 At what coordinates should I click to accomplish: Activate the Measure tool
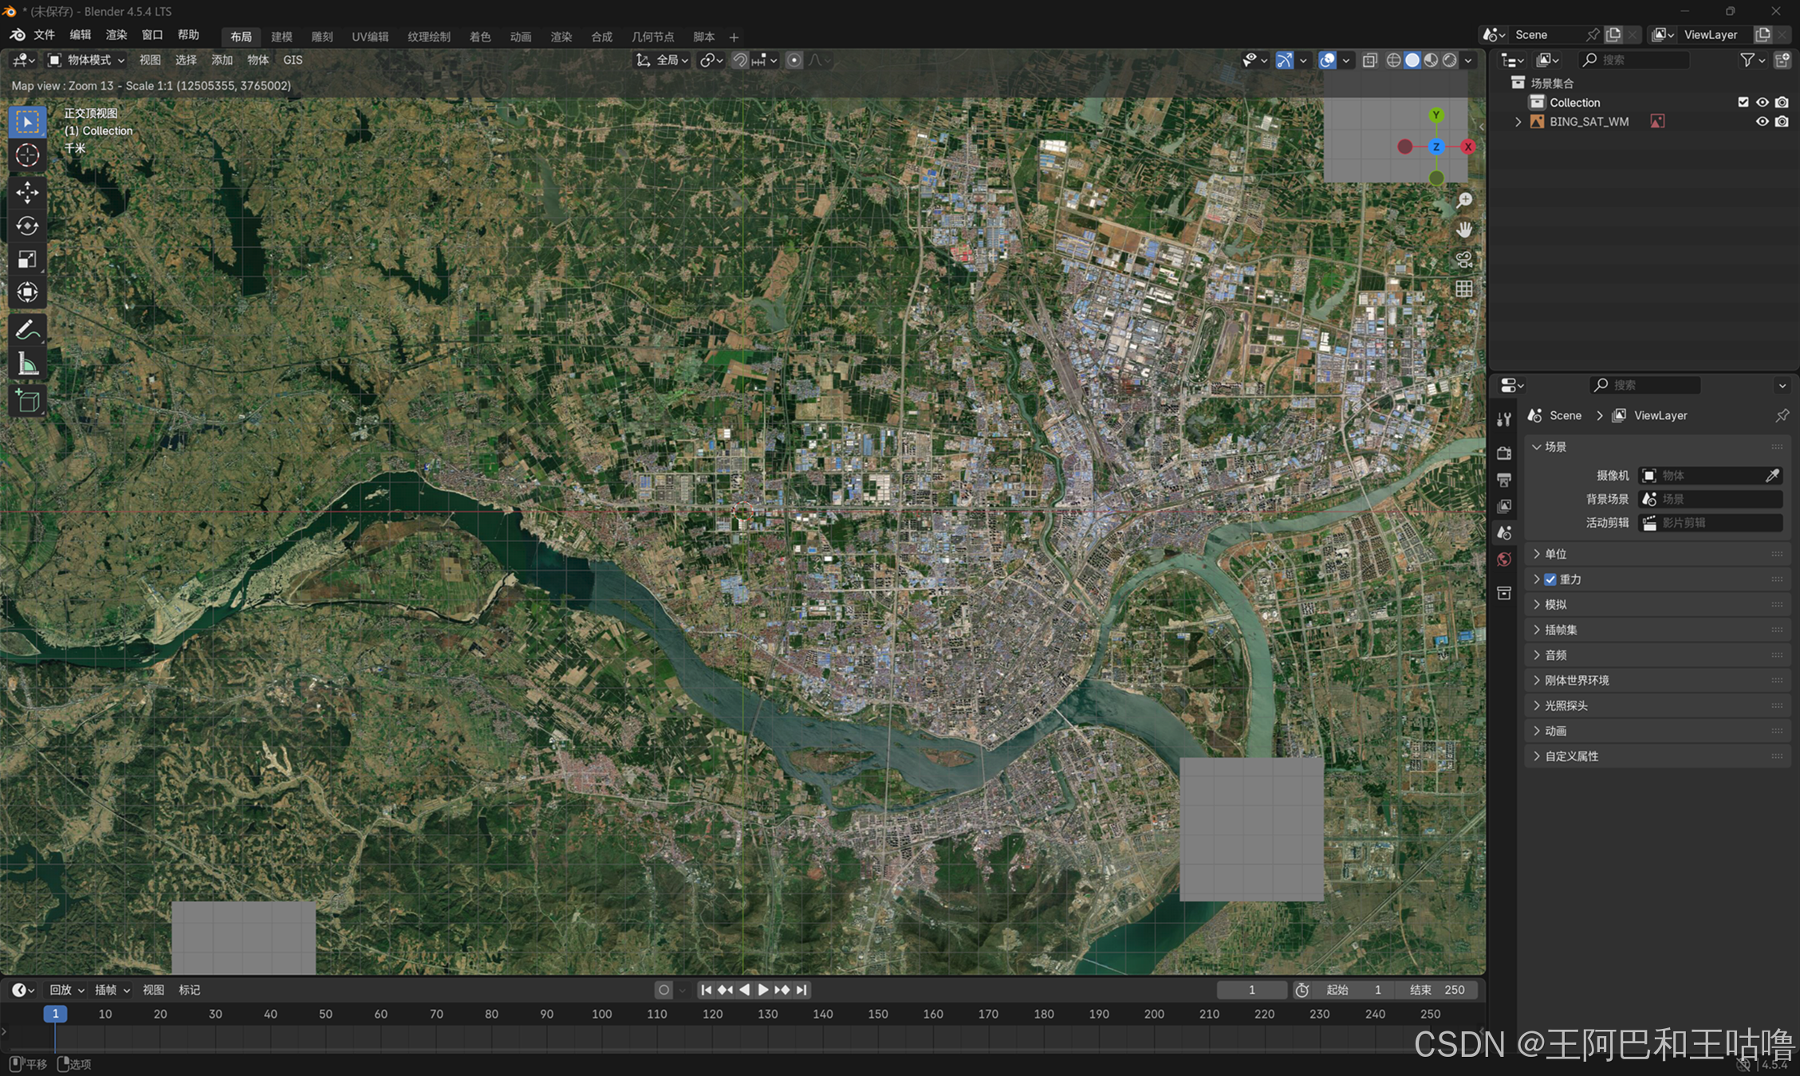[27, 364]
